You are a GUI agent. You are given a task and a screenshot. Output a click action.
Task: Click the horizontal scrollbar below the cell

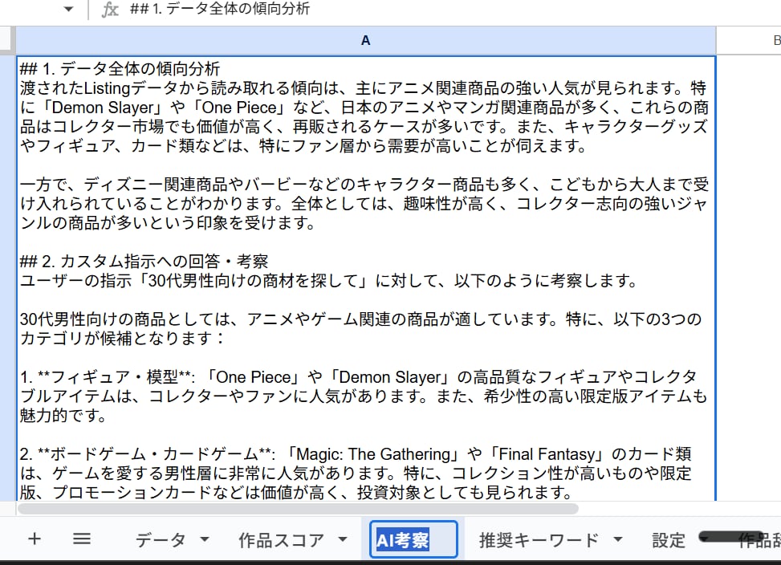(298, 509)
